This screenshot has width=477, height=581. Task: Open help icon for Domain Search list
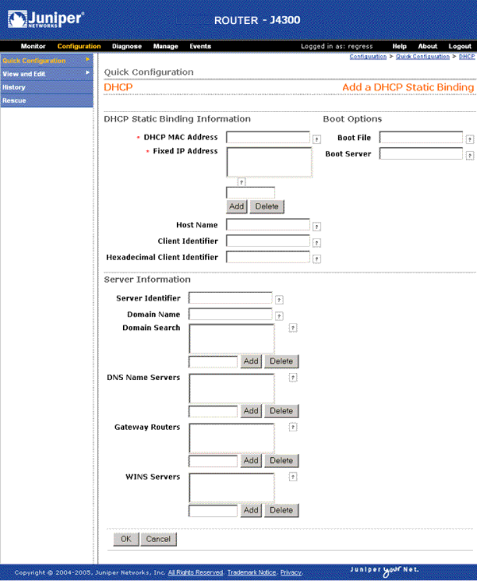[293, 328]
